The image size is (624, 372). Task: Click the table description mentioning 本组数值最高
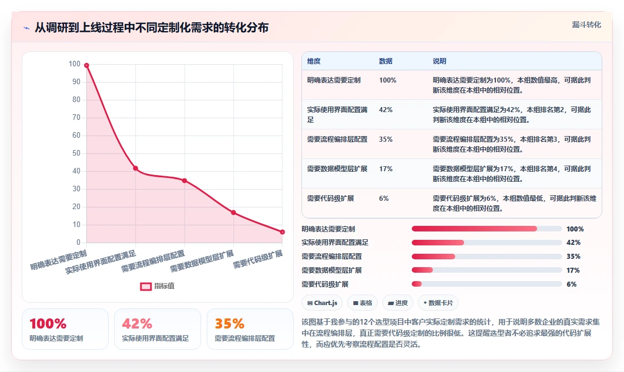tap(512, 85)
